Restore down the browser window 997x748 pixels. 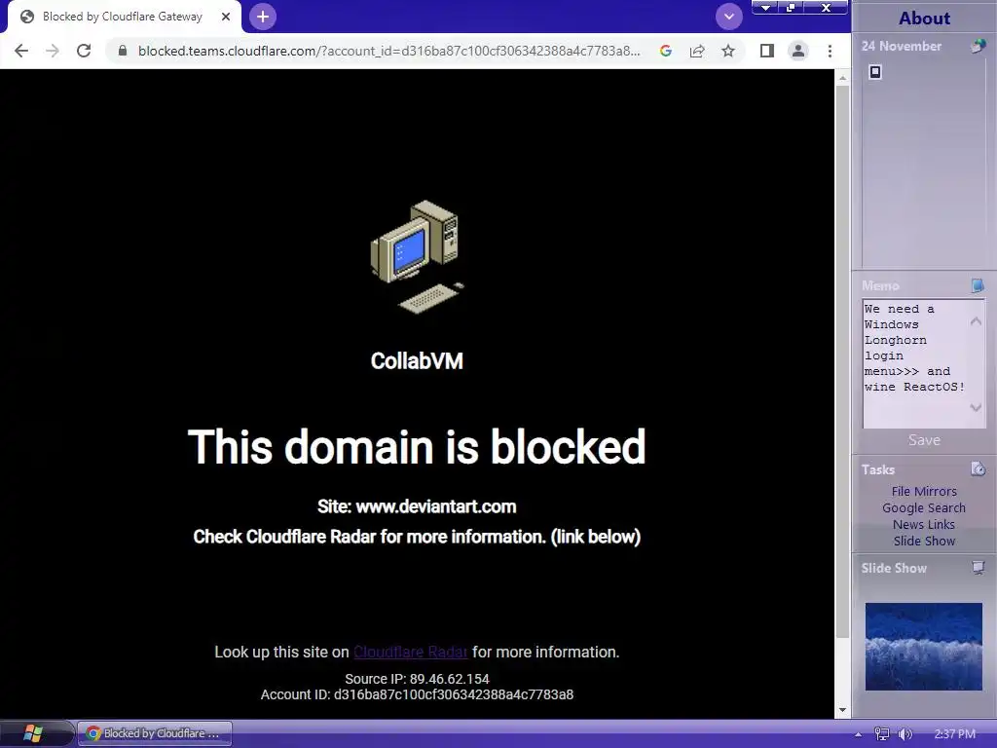pyautogui.click(x=791, y=8)
